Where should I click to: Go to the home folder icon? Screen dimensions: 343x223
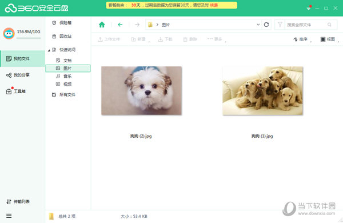click(102, 25)
